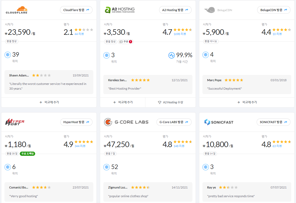The image size is (296, 203).
Task: Click the CloudFlare rating stars next to 2.1
Action: click(84, 30)
